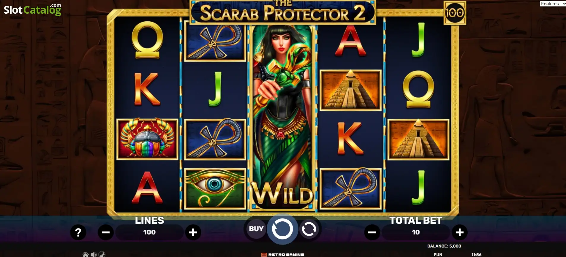This screenshot has height=257, width=566.
Task: Click the Eye of Horus symbol
Action: point(215,189)
